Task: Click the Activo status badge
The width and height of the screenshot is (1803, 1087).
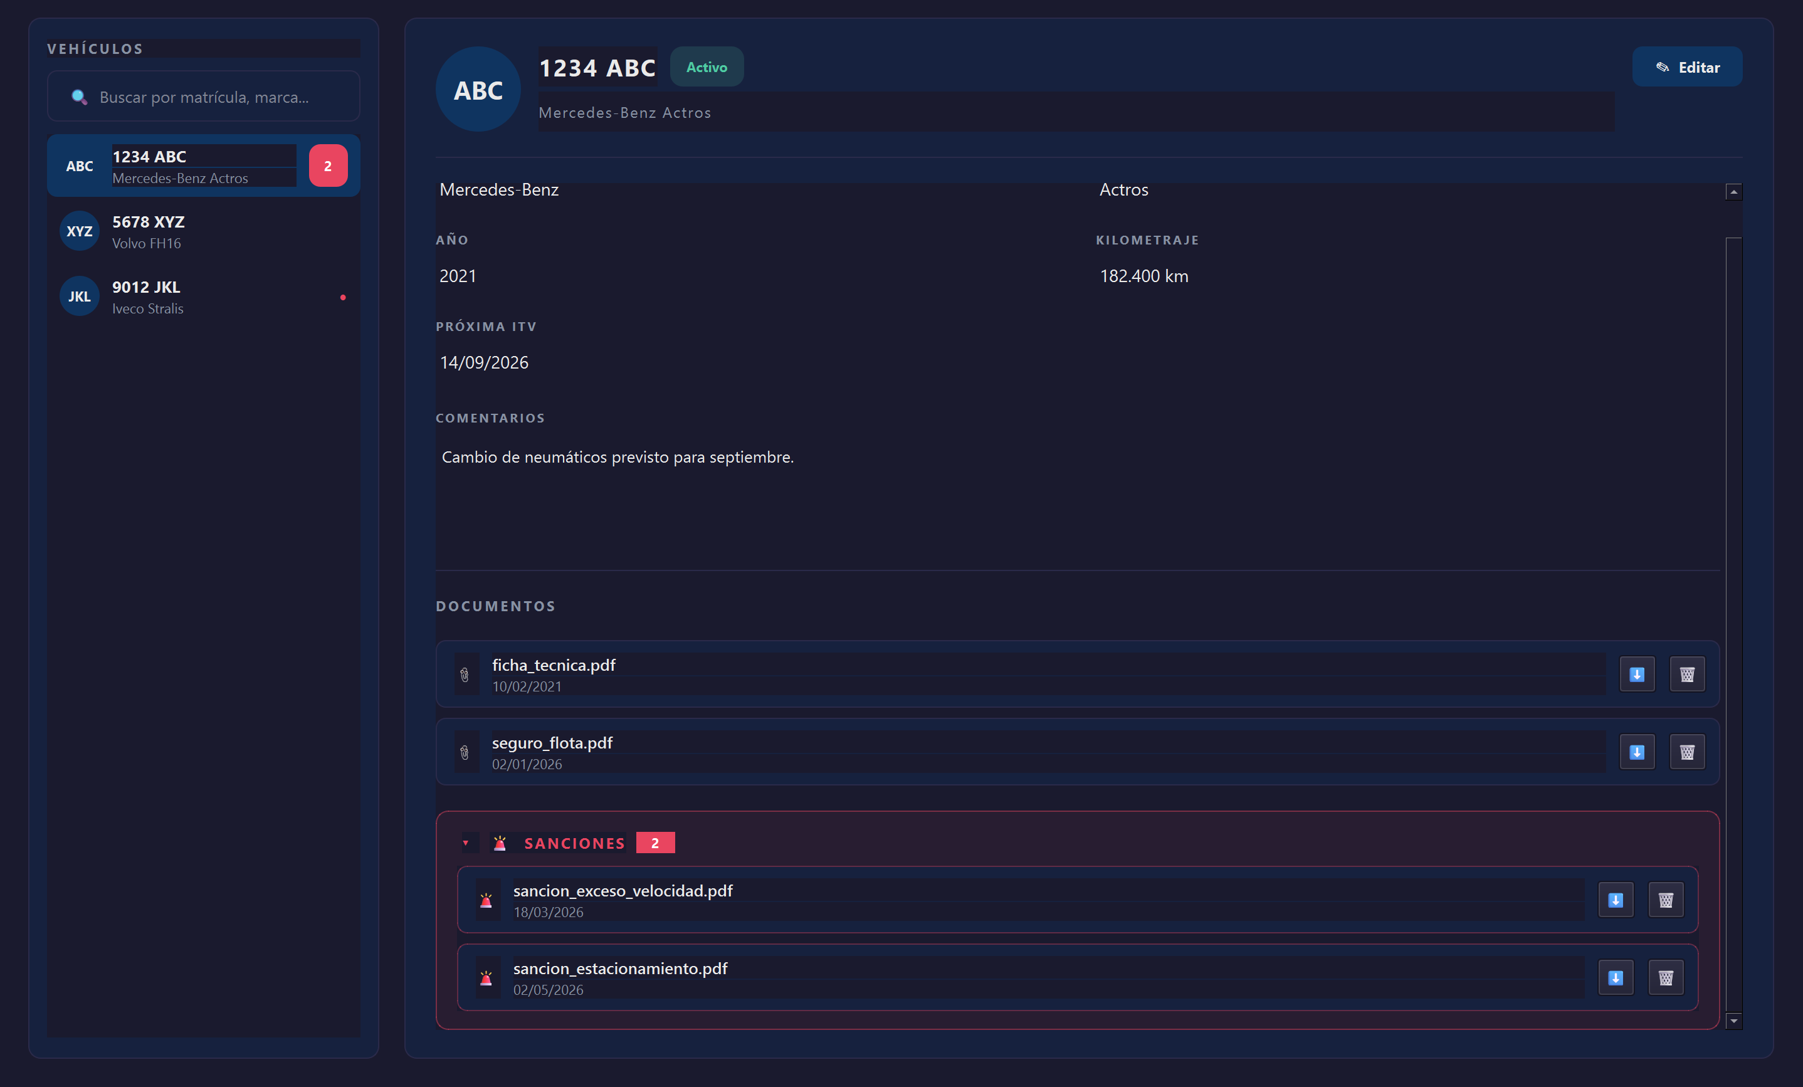Action: pyautogui.click(x=706, y=67)
